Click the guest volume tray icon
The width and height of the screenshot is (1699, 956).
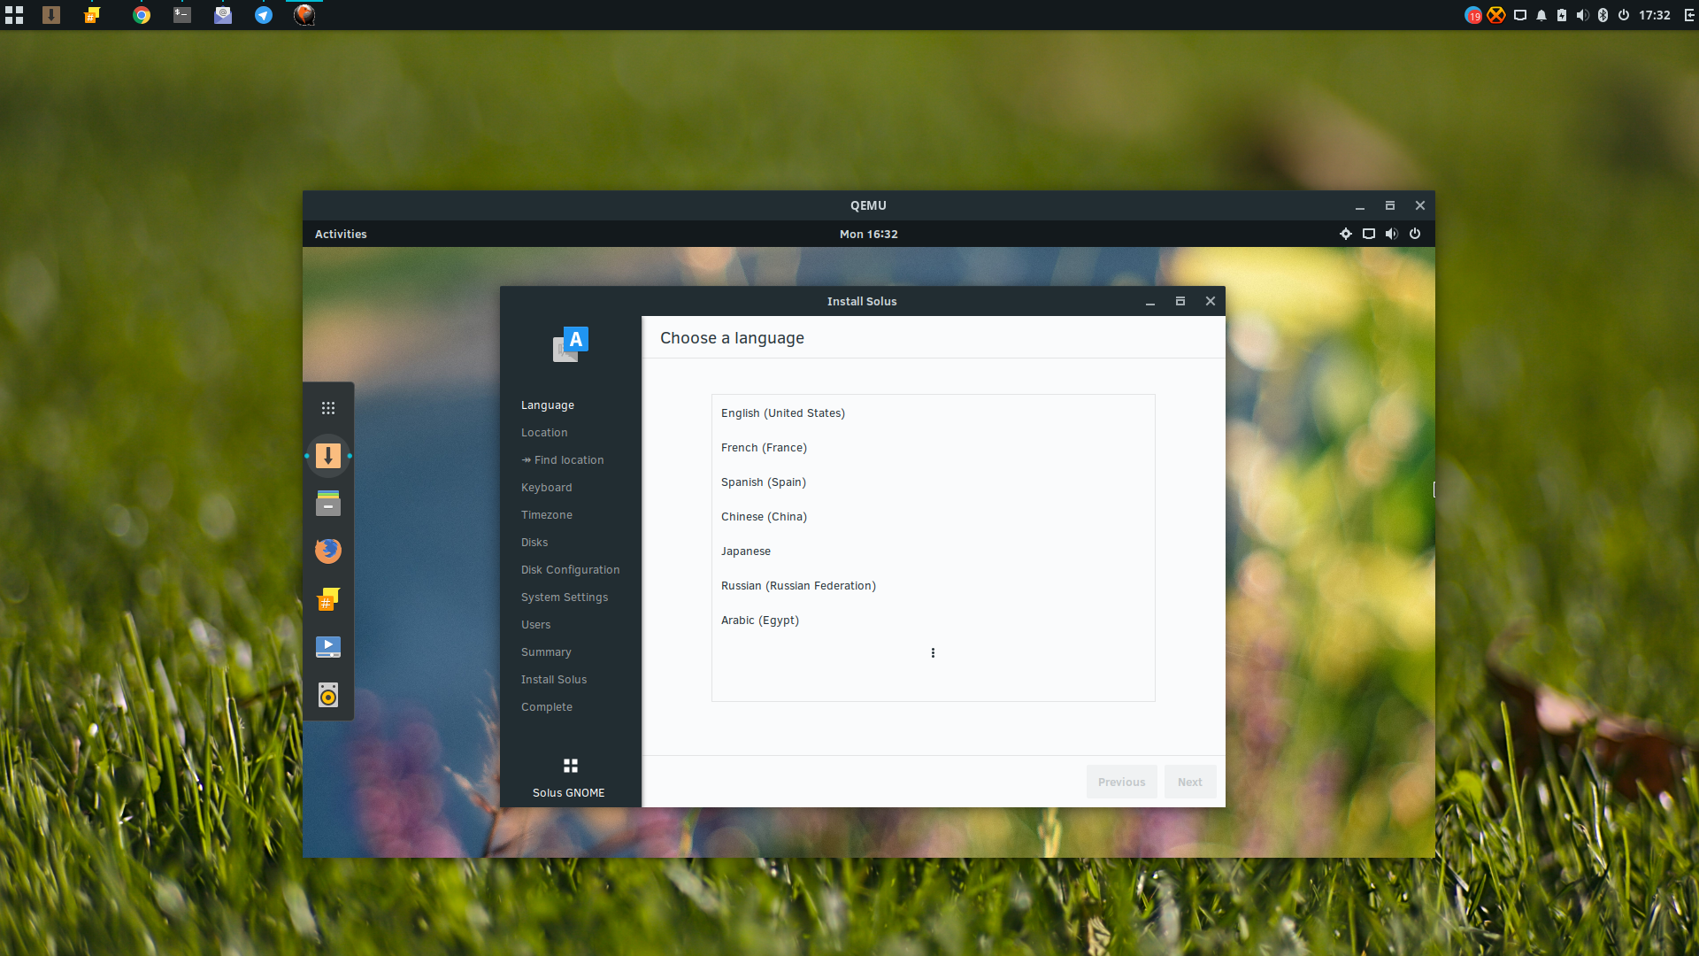tap(1392, 234)
